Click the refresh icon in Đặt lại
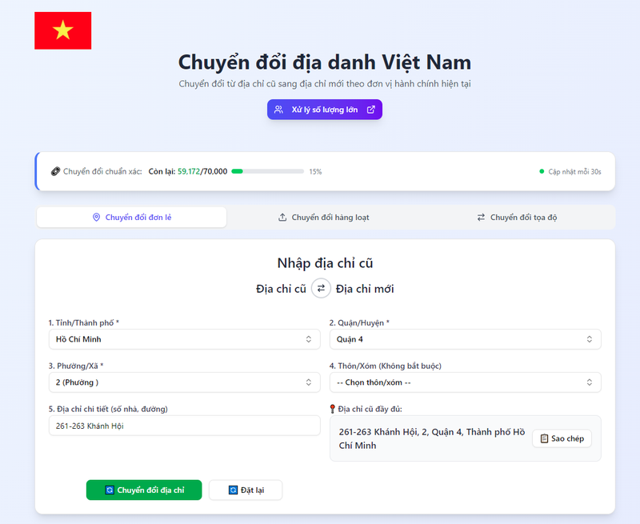Image resolution: width=640 pixels, height=524 pixels. coord(233,490)
